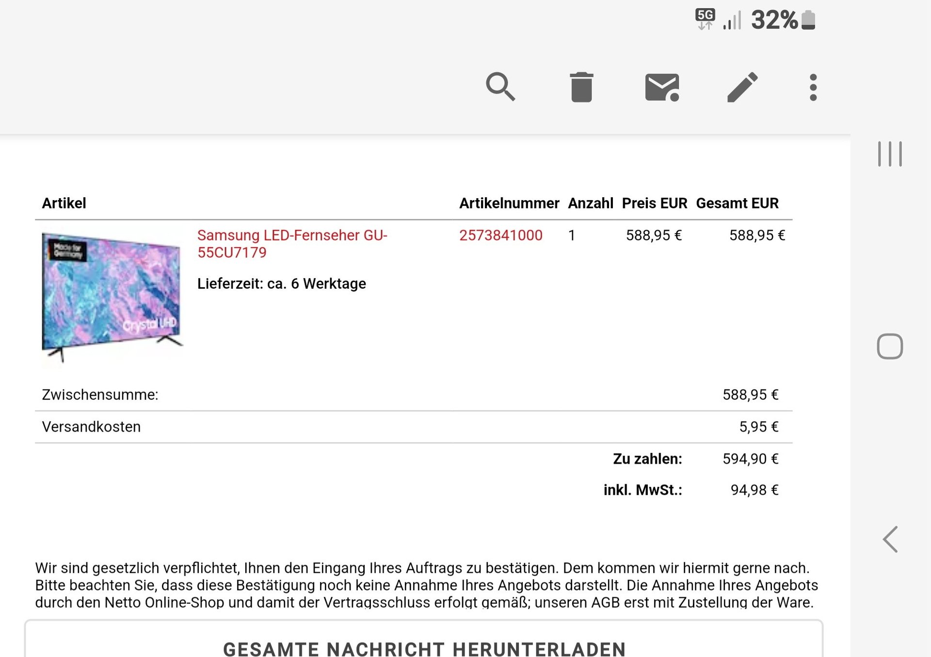This screenshot has width=931, height=657.
Task: Open Samsung LED-Fernseher GU-55CU7179 product link
Action: [x=292, y=244]
